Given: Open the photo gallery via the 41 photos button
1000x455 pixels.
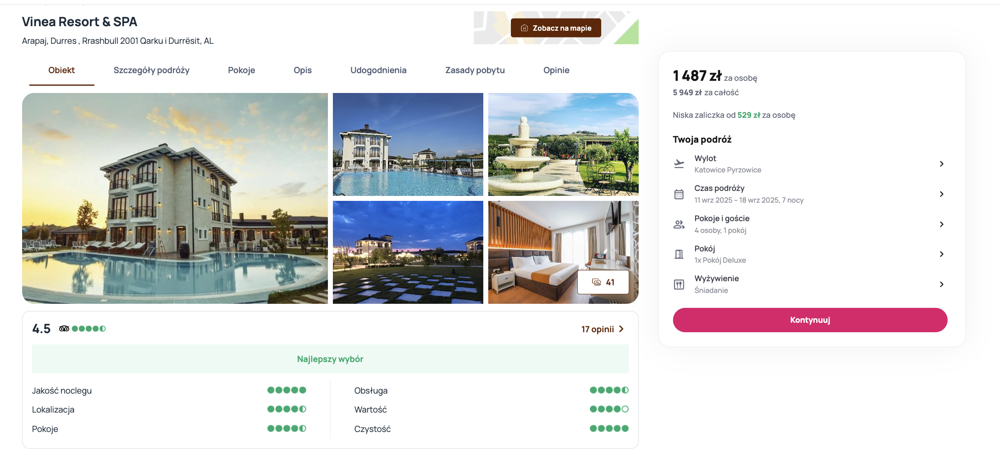Looking at the screenshot, I should 603,282.
